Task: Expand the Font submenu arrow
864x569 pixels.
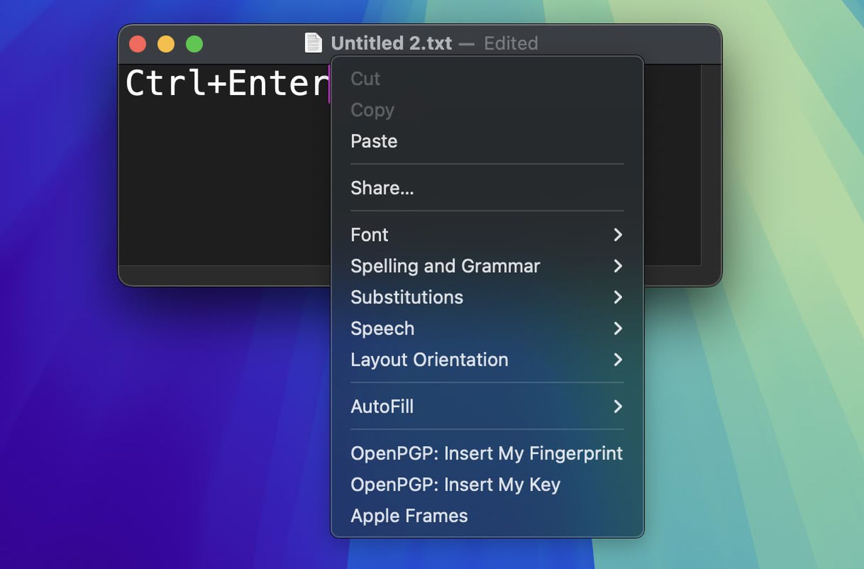Action: 618,235
